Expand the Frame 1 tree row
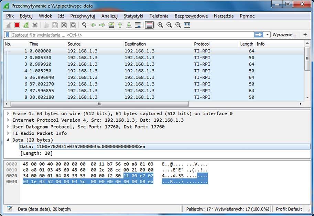 pos(8,114)
